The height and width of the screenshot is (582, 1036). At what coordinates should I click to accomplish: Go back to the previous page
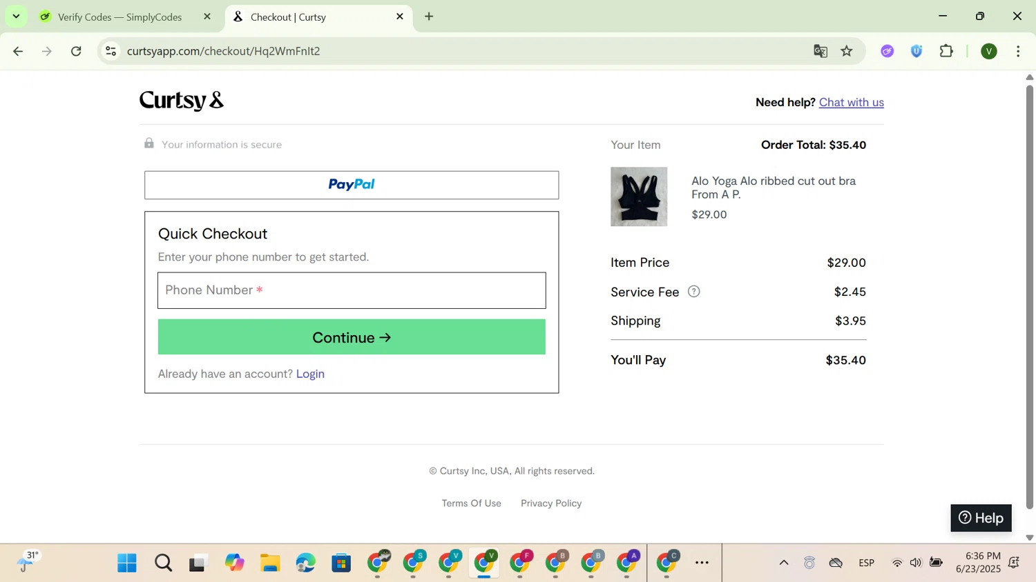coord(18,51)
